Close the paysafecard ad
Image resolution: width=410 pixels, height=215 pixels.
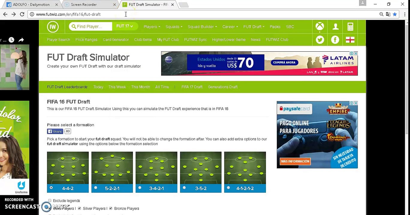coord(355,103)
